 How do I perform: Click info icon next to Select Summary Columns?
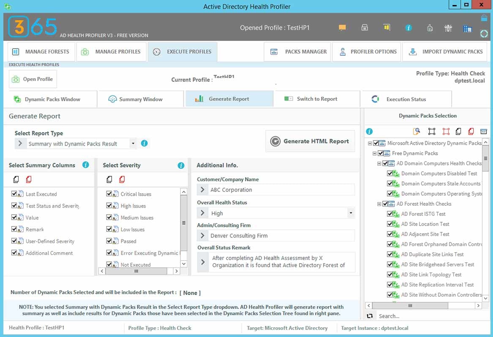pyautogui.click(x=85, y=165)
